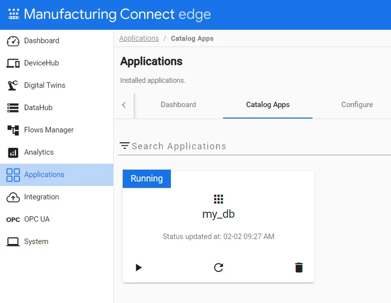
Task: Open Digital Twins in the sidebar
Action: click(57, 85)
